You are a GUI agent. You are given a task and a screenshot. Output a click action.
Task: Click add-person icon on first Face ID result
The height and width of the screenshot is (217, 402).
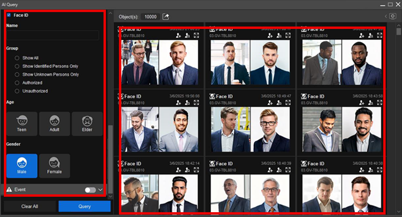tap(178, 35)
